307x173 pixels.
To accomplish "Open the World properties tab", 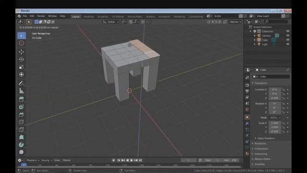I will pyautogui.click(x=247, y=110).
